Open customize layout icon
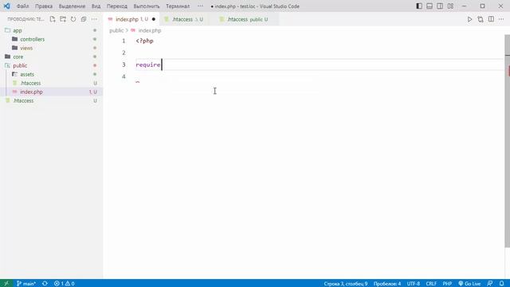 coord(450,6)
